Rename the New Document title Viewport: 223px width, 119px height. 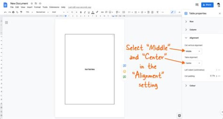click(19, 3)
